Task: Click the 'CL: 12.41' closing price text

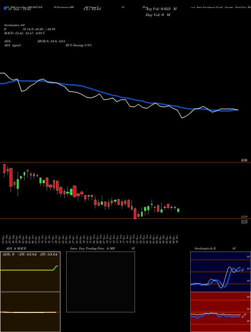Action: pos(92,9)
